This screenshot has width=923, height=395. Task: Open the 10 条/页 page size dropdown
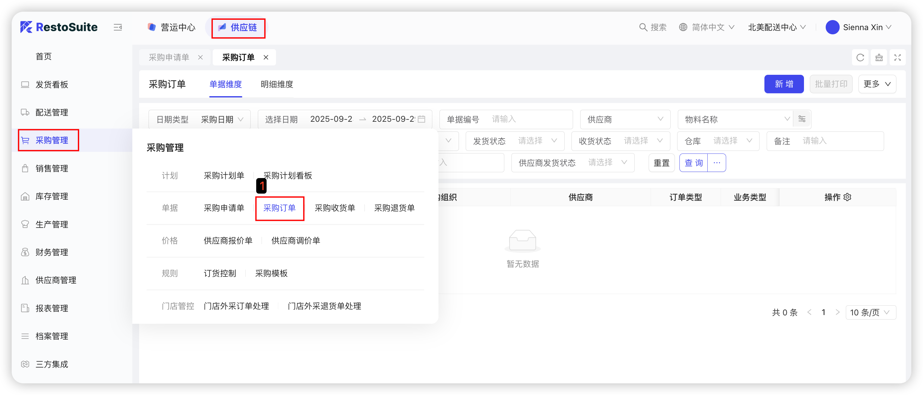[870, 312]
